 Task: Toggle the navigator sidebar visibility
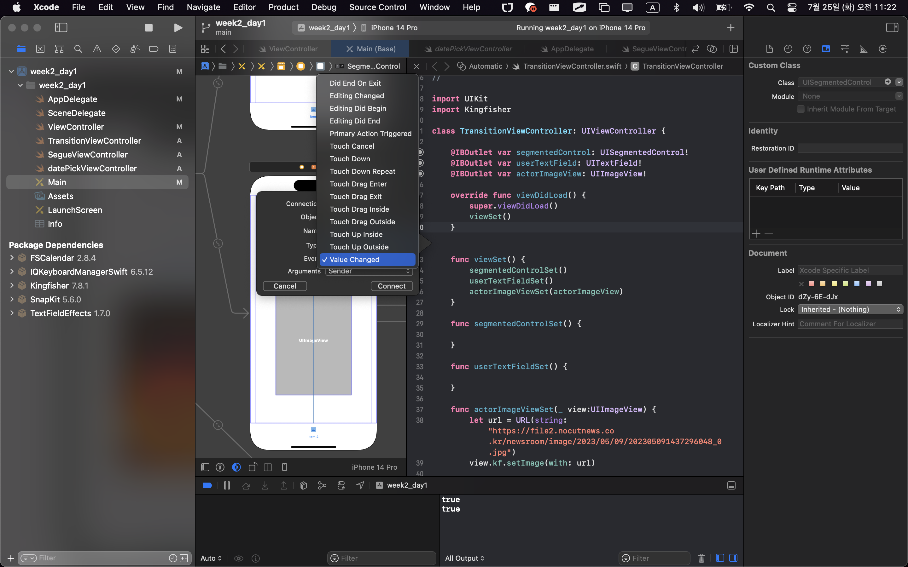[x=61, y=28]
